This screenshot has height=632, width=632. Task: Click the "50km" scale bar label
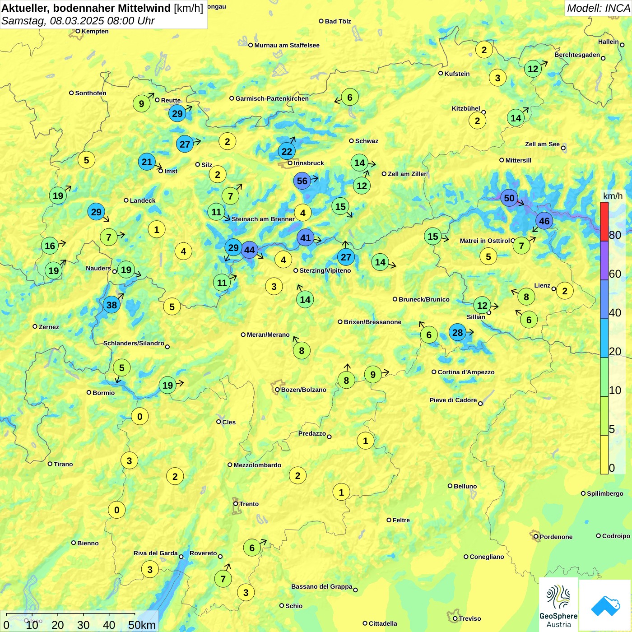[x=142, y=625]
